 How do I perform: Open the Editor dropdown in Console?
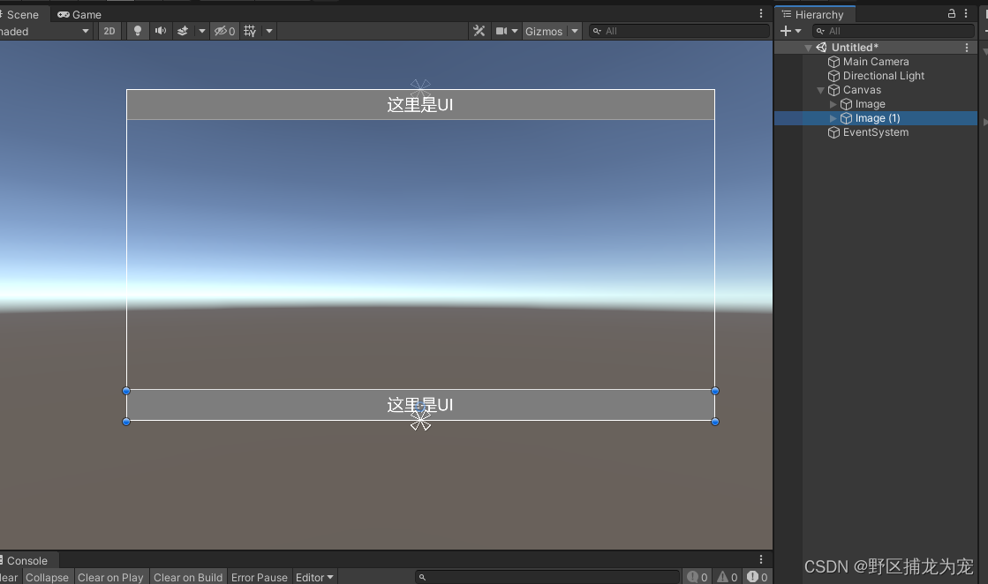pos(314,577)
